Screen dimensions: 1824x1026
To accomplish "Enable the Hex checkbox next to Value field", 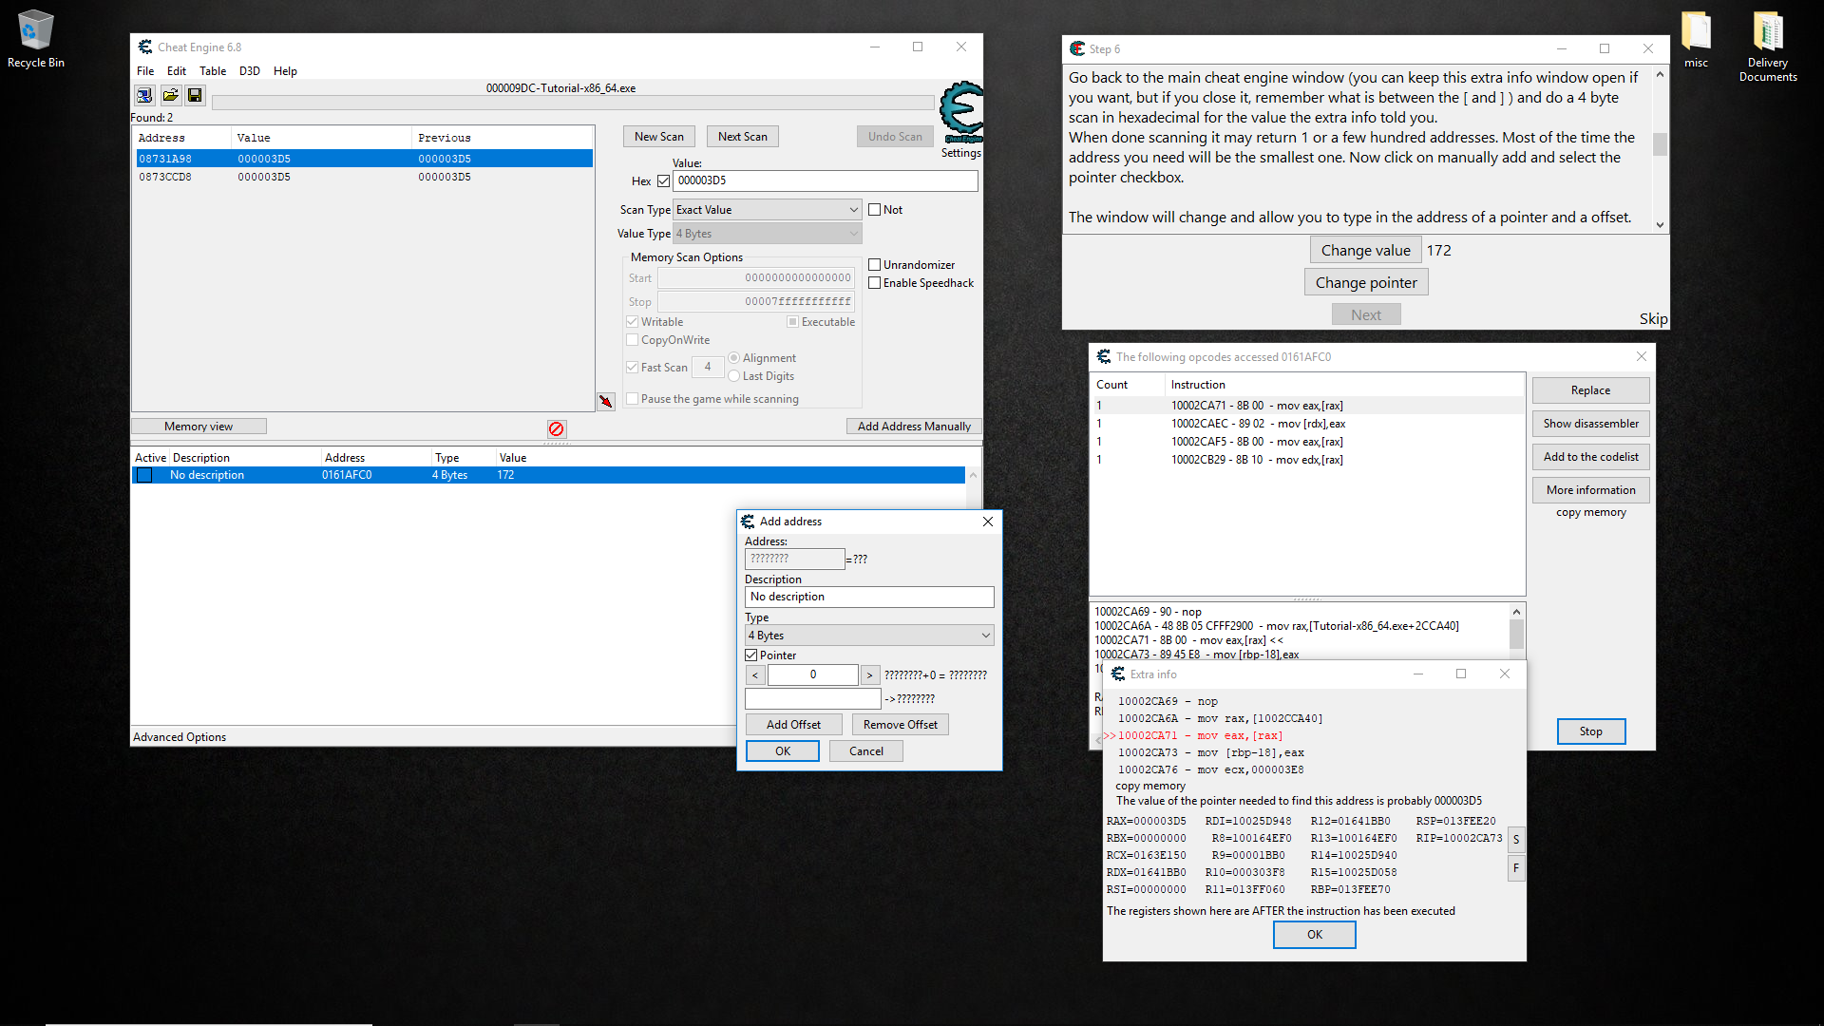I will click(x=660, y=180).
